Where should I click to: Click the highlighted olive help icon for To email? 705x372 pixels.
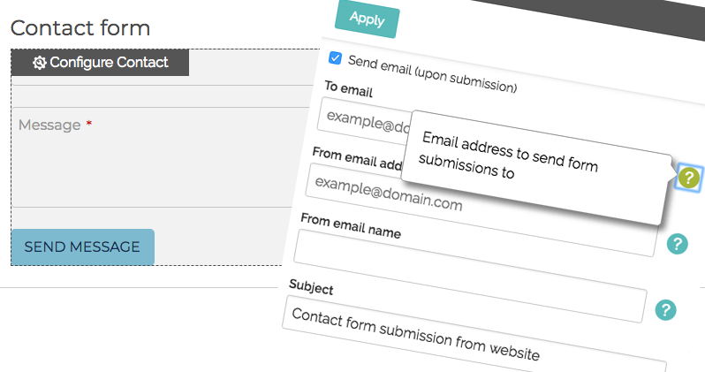(x=689, y=178)
